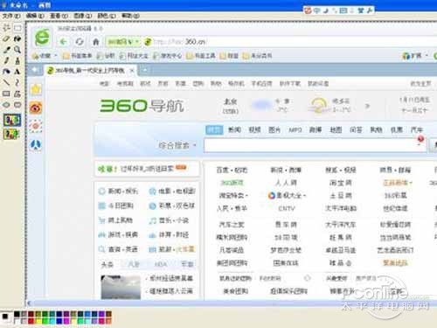Select the 视频 search category tab
This screenshot has height=328, width=437.
pos(254,130)
